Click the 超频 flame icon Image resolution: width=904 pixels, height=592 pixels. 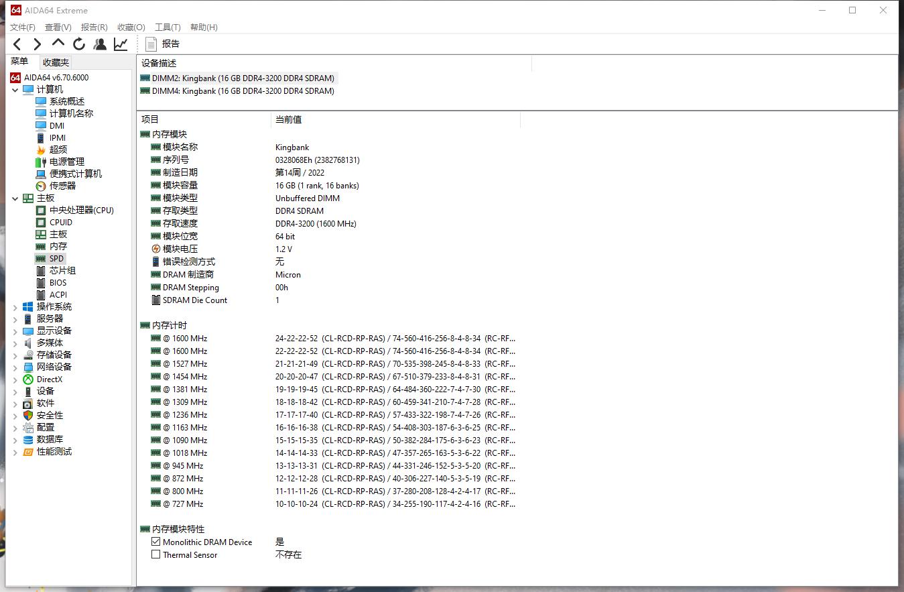(x=40, y=149)
